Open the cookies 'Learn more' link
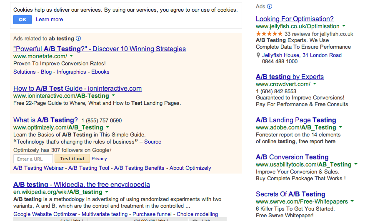The height and width of the screenshot is (221, 385). pos(49,20)
